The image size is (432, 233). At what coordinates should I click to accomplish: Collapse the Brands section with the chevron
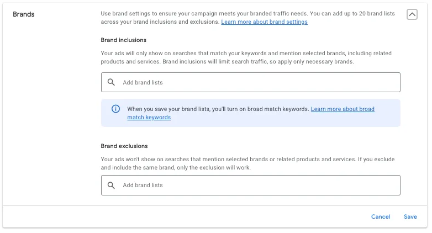click(x=412, y=15)
